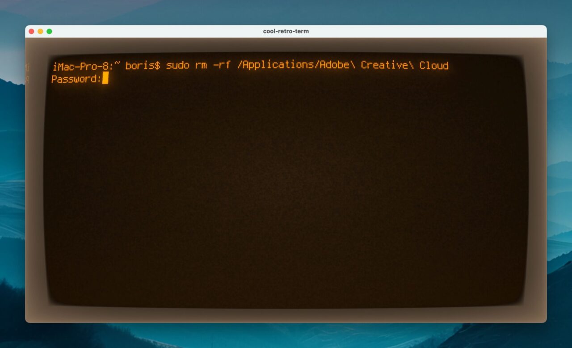Image resolution: width=572 pixels, height=348 pixels.
Task: Maximize the cool-retro-term window with green button
Action: [49, 31]
